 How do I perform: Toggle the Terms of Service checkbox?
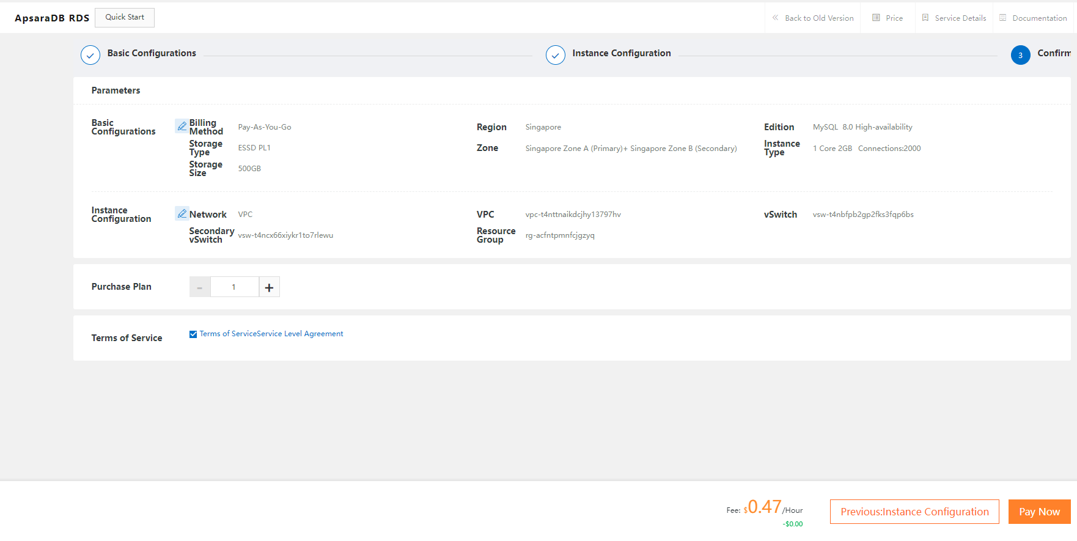click(193, 334)
